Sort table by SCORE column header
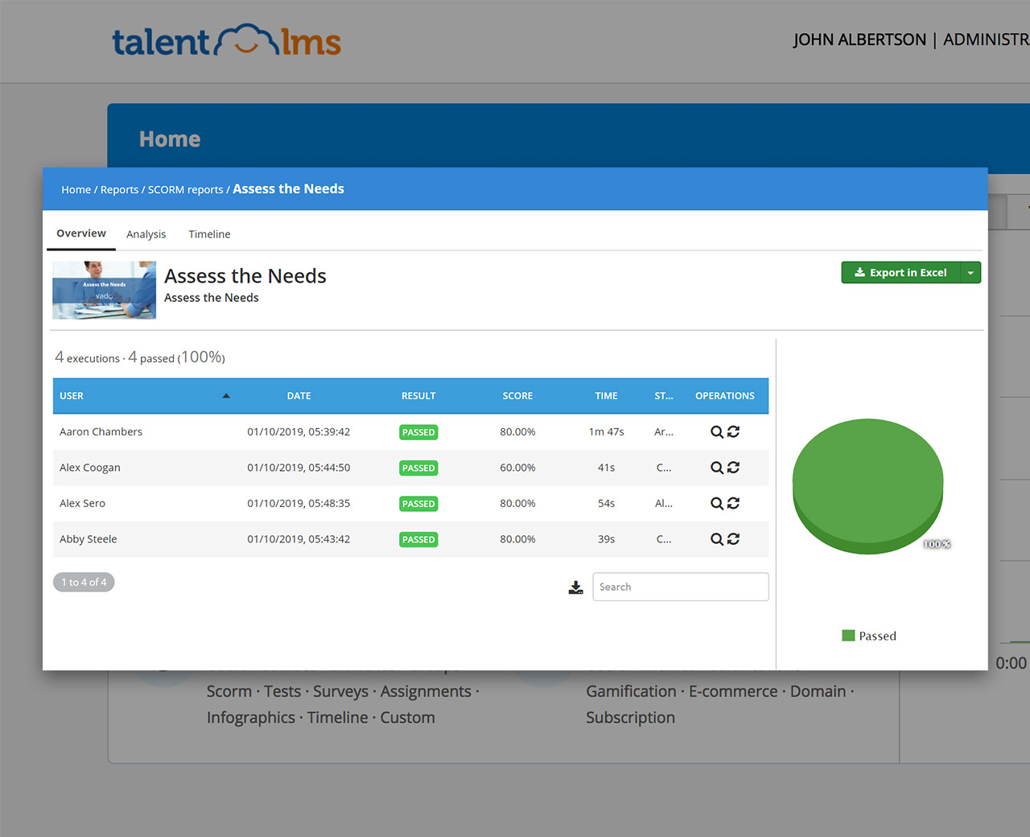Screen dimensions: 1030x837 (517, 396)
